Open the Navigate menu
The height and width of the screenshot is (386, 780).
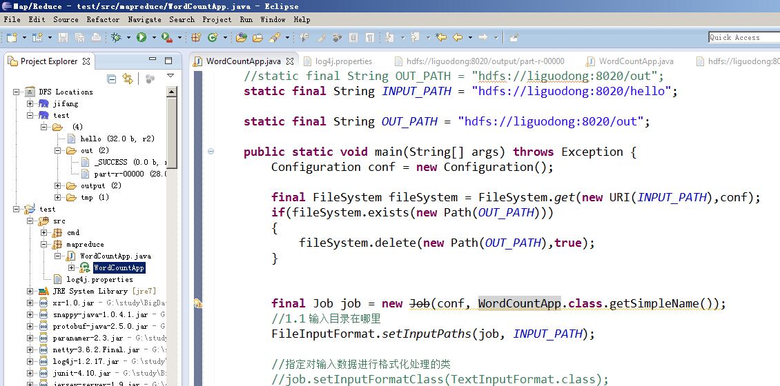coord(145,19)
